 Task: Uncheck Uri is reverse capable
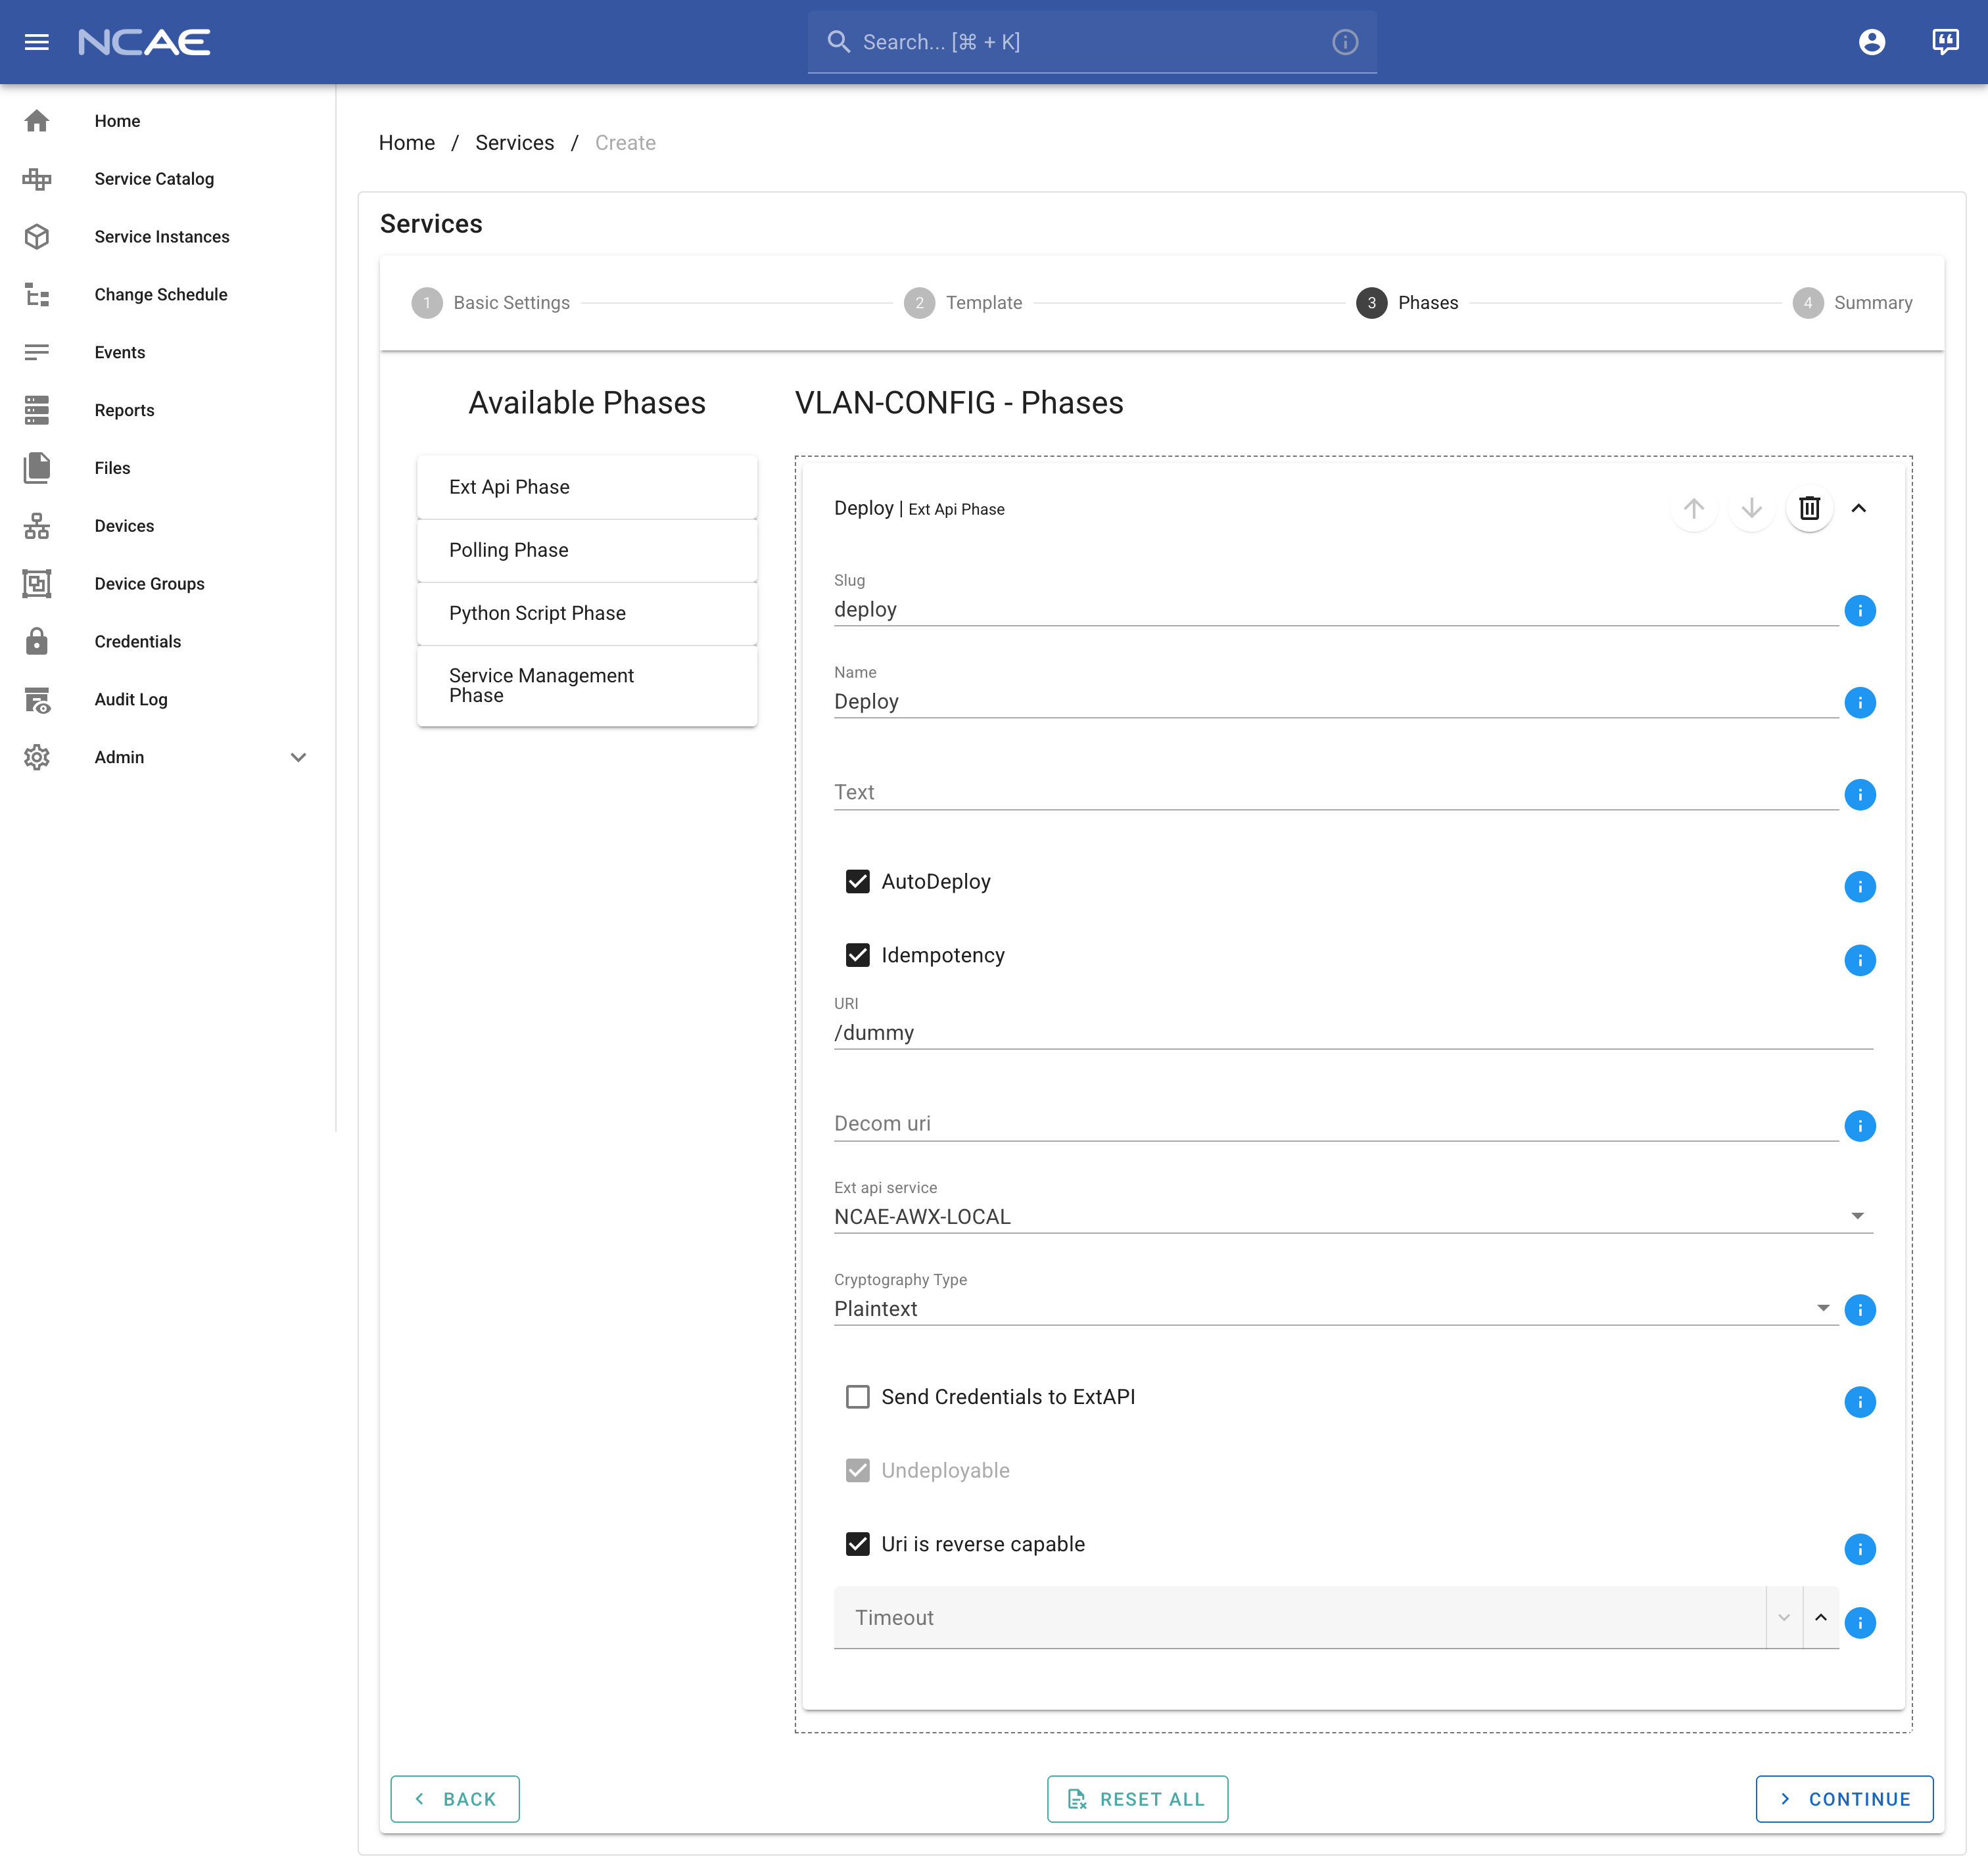point(857,1544)
